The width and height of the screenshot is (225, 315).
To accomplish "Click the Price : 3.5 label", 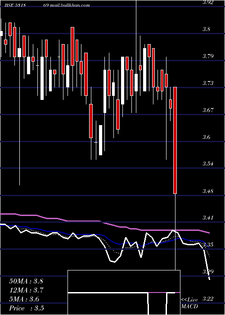I will (x=27, y=308).
